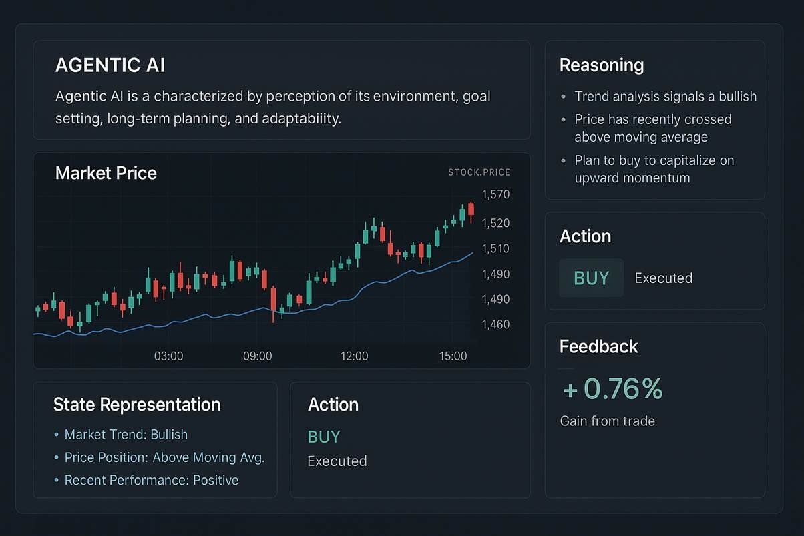
Task: Open the State Representation heading
Action: (137, 405)
